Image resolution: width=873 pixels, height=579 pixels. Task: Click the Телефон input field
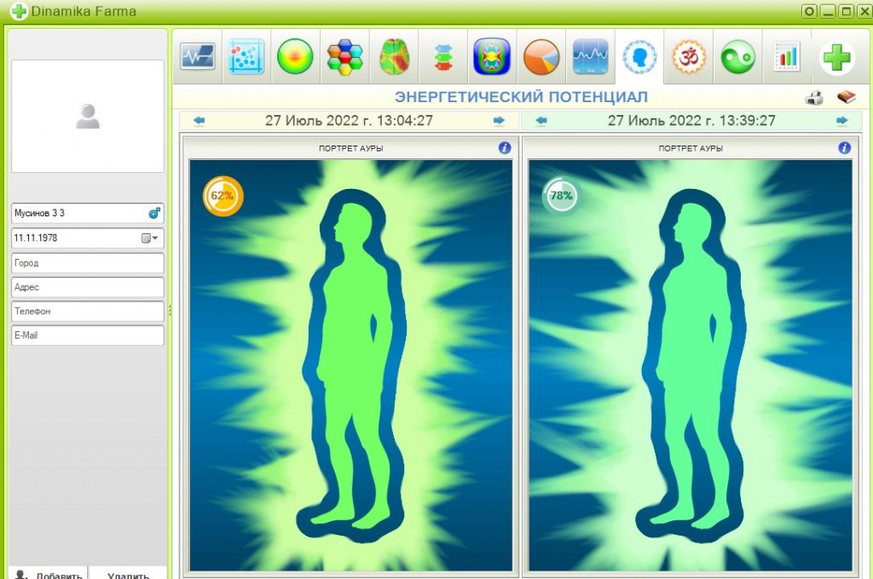[x=88, y=312]
